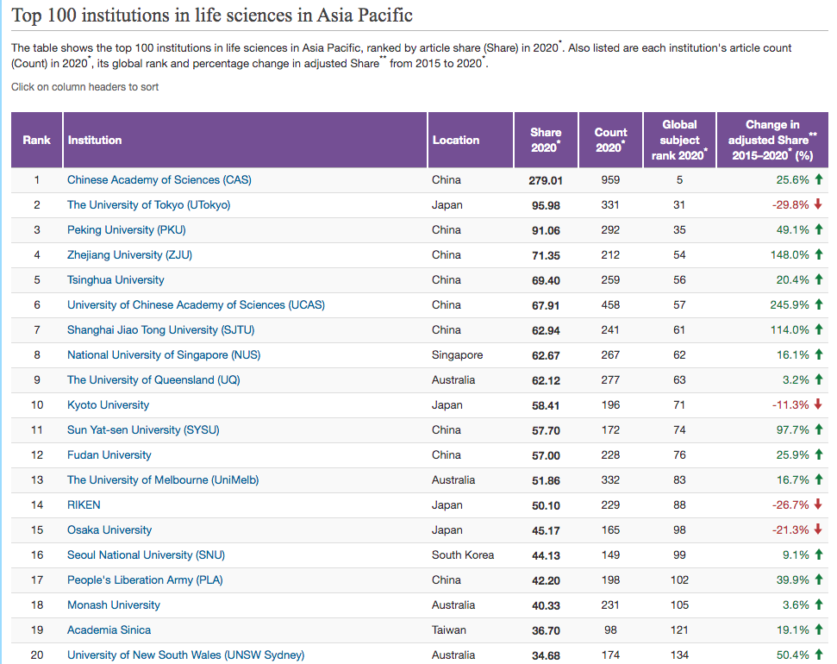The height and width of the screenshot is (664, 837).
Task: Click green arrow in Academia Sinica row
Action: (x=818, y=630)
